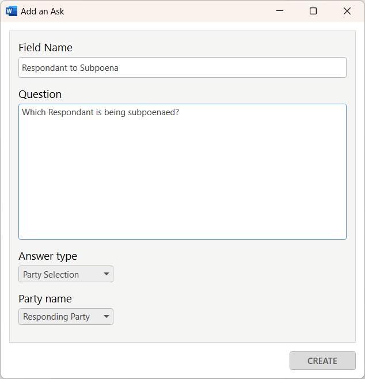Viewport: 365px width, 379px height.
Task: Click the arrow on the Party Selection dropdown
Action: 107,274
